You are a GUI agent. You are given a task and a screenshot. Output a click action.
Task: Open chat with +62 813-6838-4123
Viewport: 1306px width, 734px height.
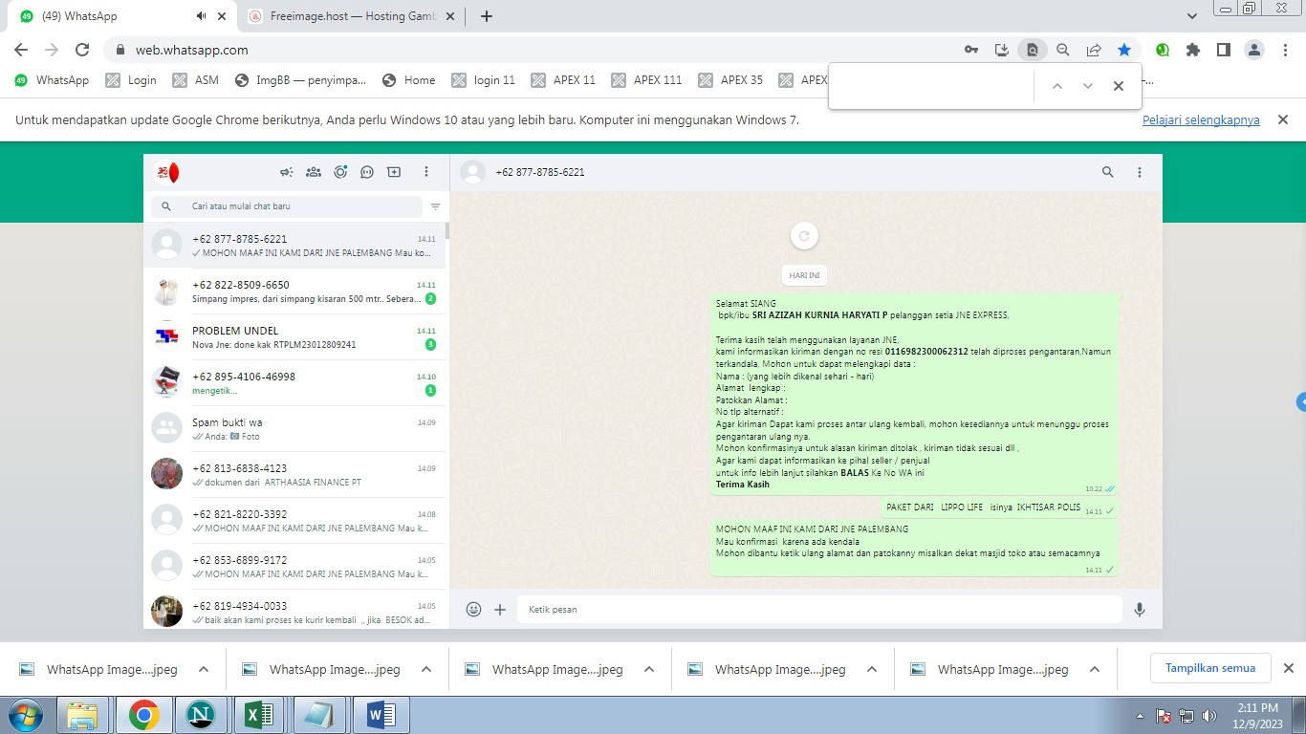[296, 475]
